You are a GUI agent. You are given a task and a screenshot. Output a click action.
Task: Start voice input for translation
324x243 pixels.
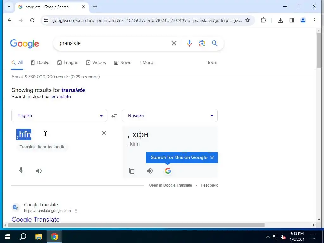coord(21,171)
